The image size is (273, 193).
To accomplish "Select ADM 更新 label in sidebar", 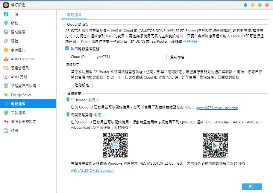I will tap(19, 77).
